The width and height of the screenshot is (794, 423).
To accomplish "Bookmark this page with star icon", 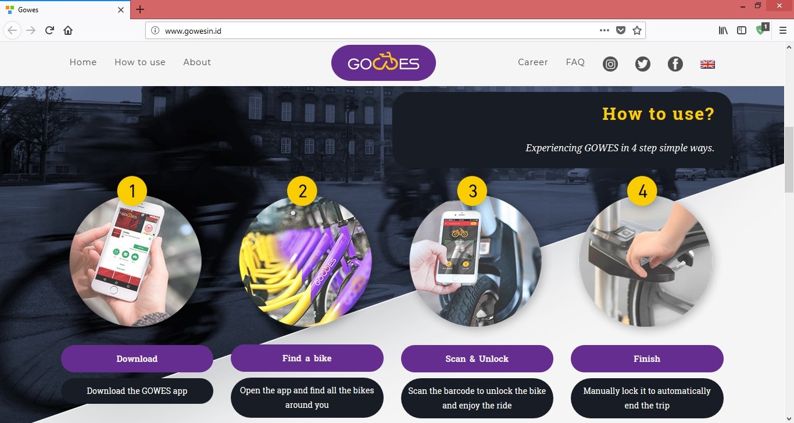I will pos(637,30).
